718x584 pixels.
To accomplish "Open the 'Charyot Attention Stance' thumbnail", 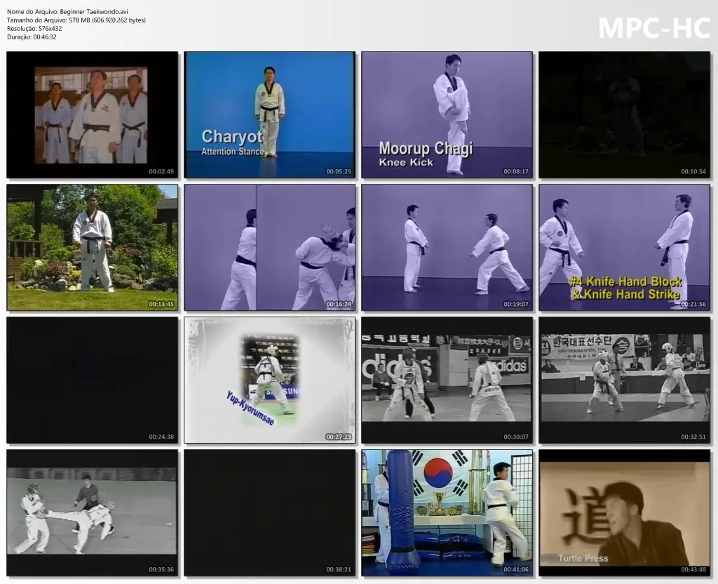I will [x=269, y=114].
